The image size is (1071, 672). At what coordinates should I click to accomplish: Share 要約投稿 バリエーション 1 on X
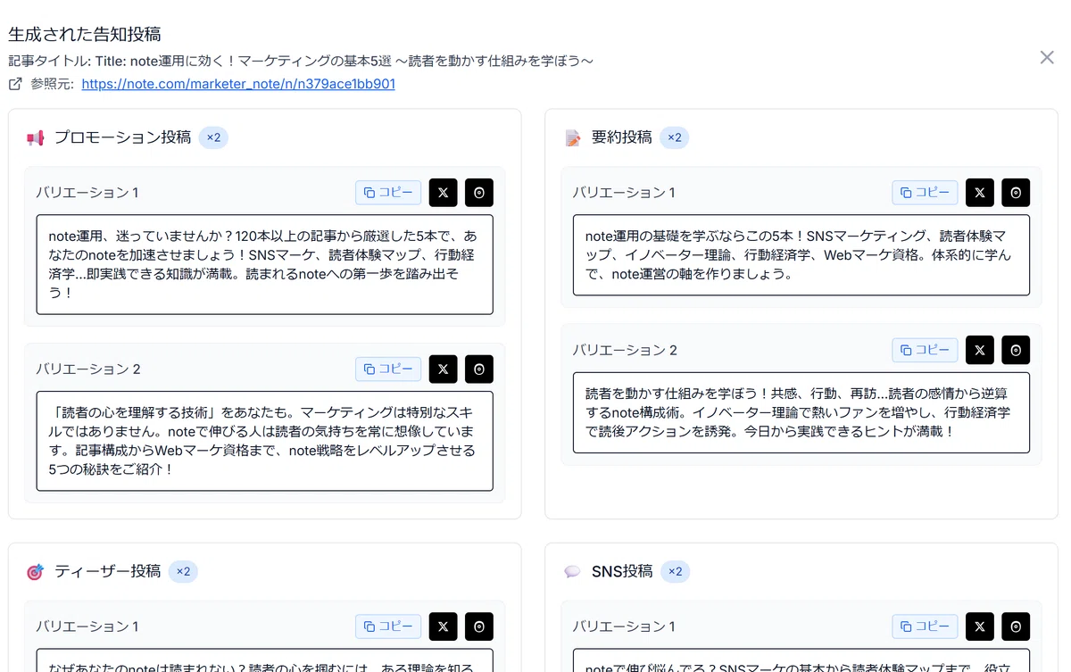(980, 193)
